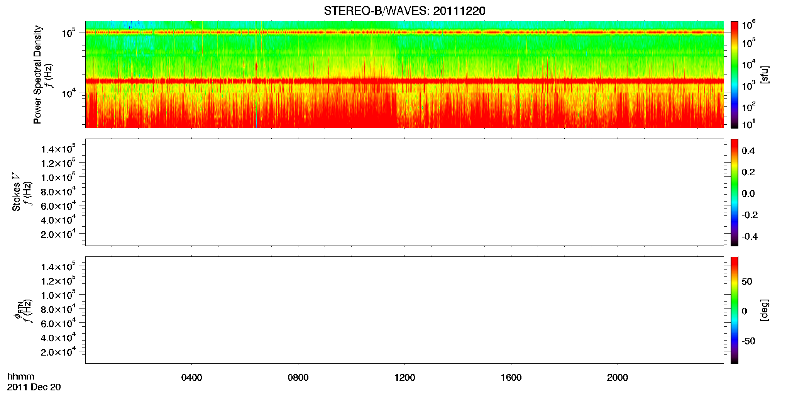The height and width of the screenshot is (417, 809).
Task: Click the empty phi RTN panel
Action: click(x=404, y=310)
